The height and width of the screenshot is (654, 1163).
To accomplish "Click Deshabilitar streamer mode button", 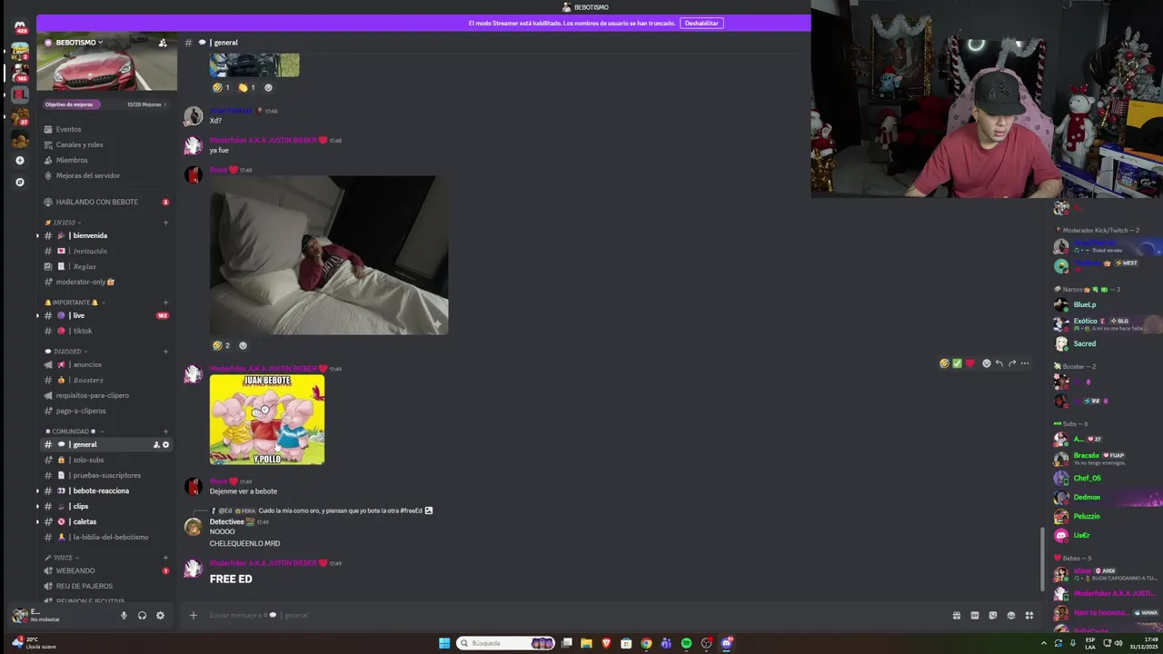I will coord(701,24).
